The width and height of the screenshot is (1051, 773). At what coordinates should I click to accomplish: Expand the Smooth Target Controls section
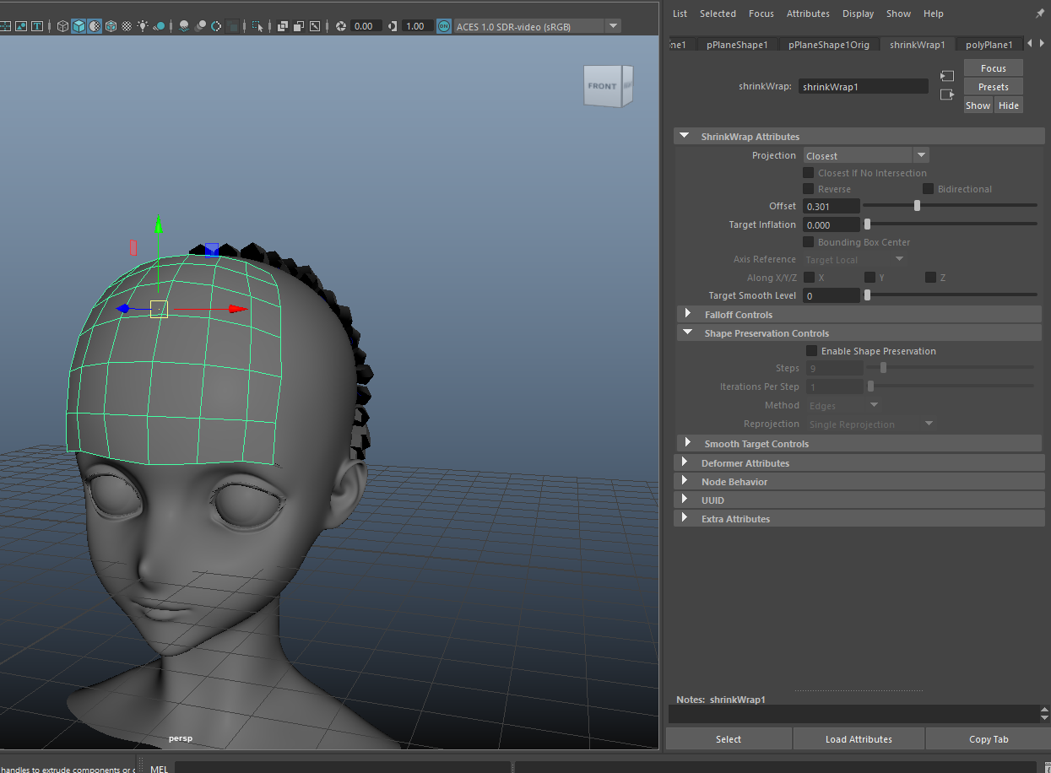(859, 444)
